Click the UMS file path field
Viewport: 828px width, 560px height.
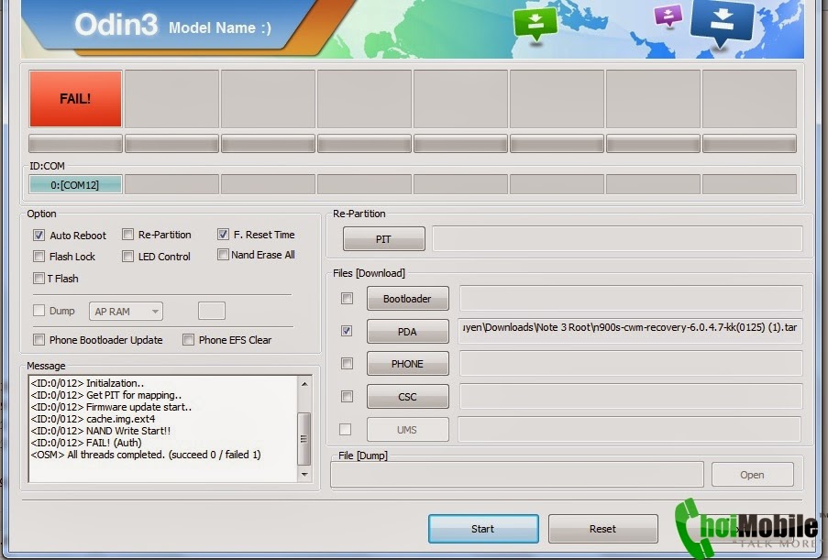pos(629,429)
